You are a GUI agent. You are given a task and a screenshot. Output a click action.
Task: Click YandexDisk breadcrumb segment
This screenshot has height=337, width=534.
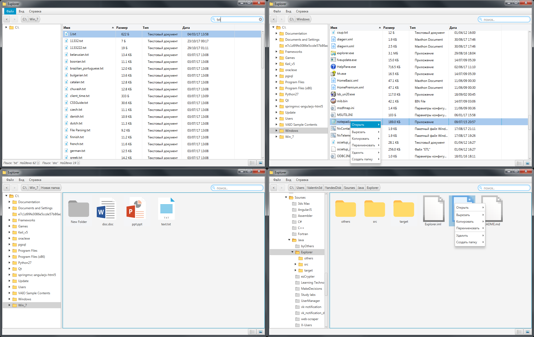[x=333, y=188]
